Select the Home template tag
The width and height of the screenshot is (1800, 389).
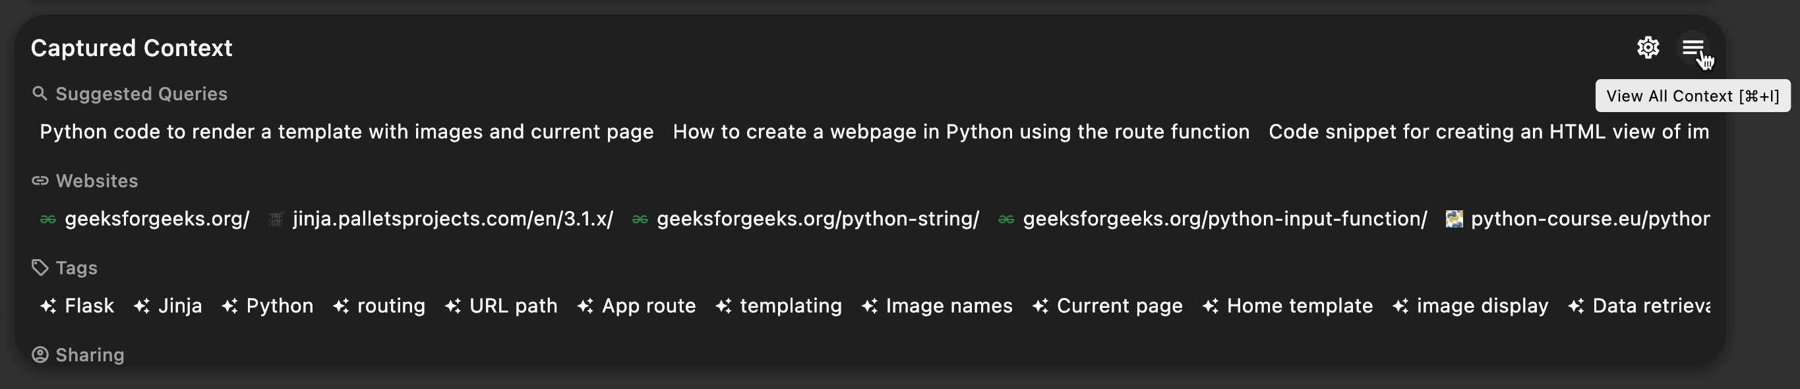pos(1299,306)
